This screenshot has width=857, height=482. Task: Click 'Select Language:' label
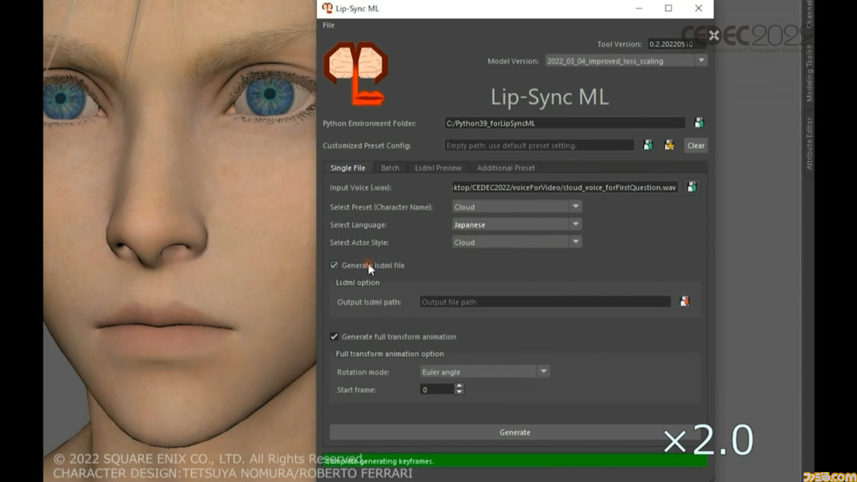tap(358, 225)
